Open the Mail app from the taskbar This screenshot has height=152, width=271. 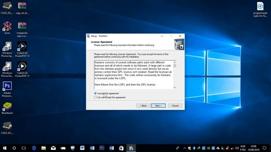point(53,148)
